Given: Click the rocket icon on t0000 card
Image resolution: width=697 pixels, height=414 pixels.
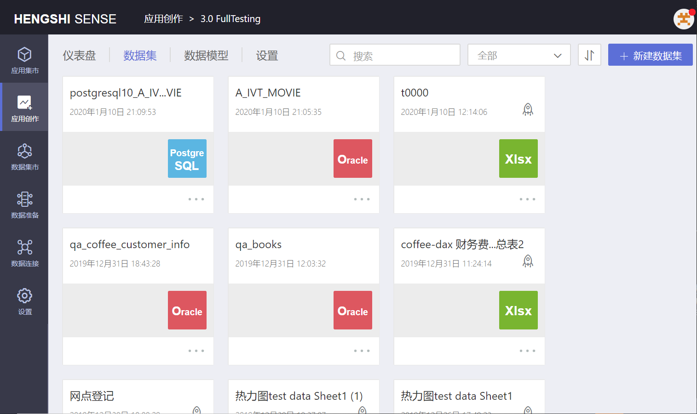Looking at the screenshot, I should (x=528, y=109).
